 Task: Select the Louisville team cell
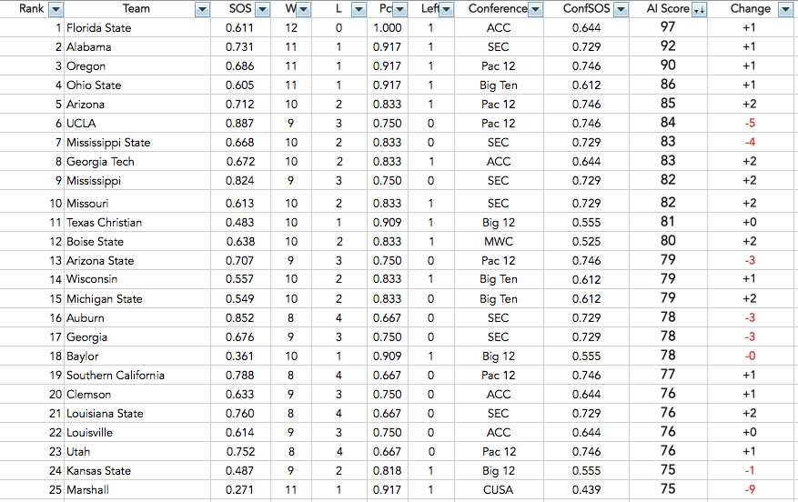pyautogui.click(x=137, y=432)
